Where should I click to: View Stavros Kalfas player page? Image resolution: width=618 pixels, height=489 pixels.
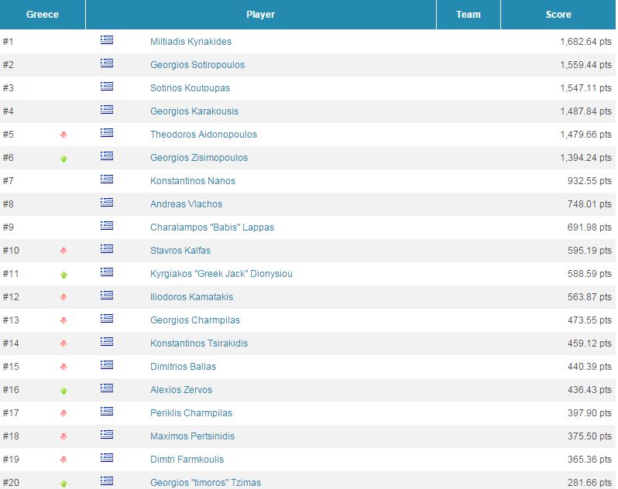180,251
